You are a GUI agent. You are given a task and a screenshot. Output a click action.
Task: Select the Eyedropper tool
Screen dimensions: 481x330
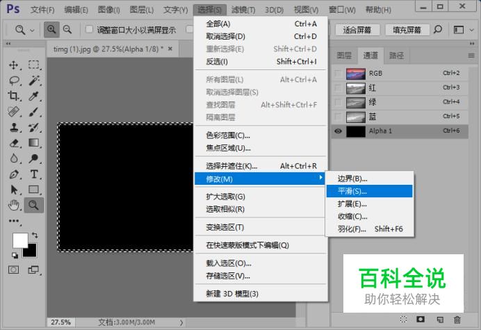tap(34, 96)
